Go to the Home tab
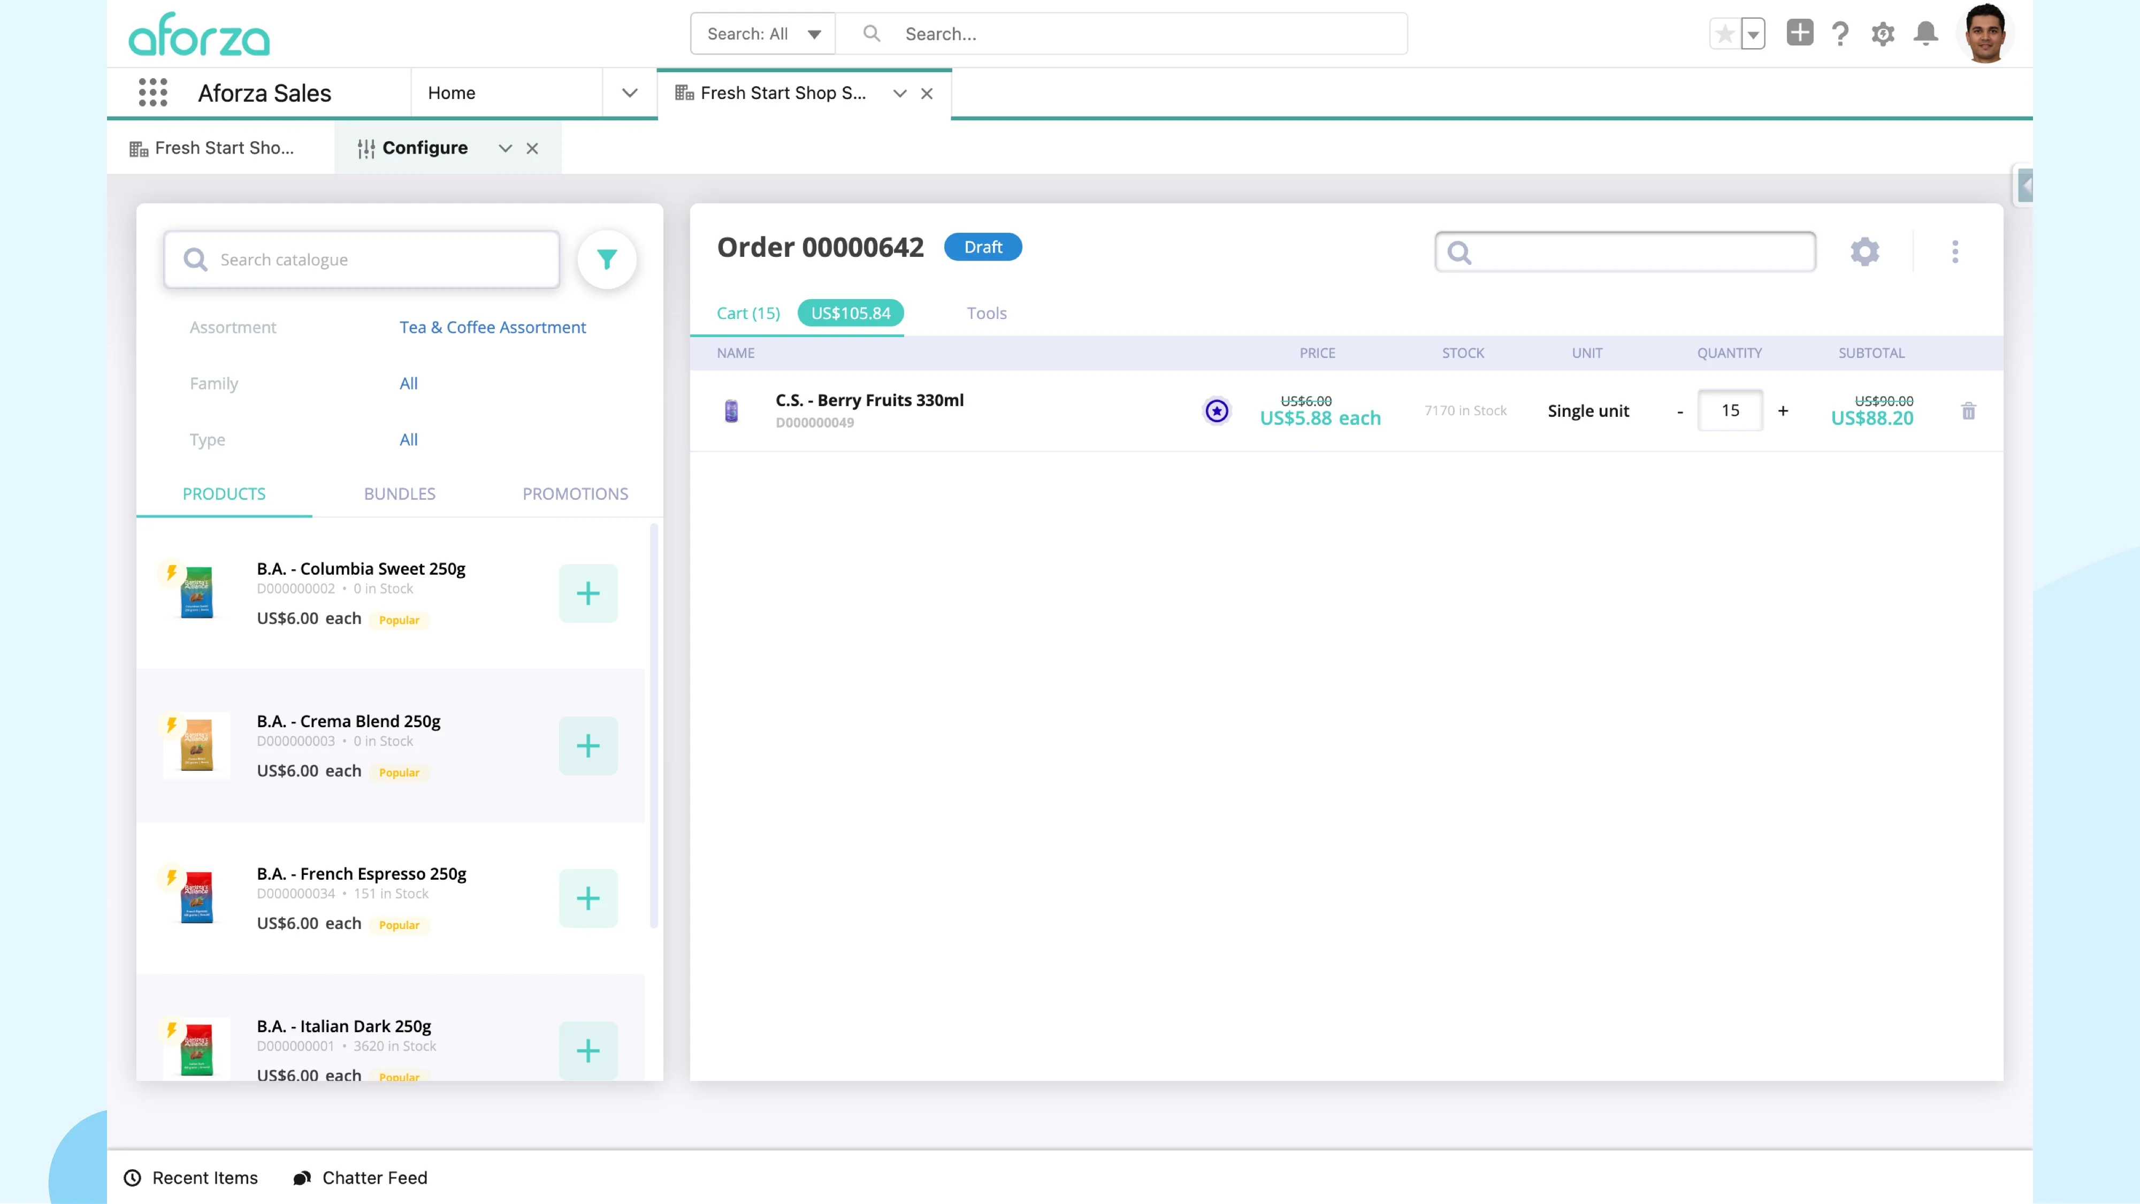 [451, 93]
